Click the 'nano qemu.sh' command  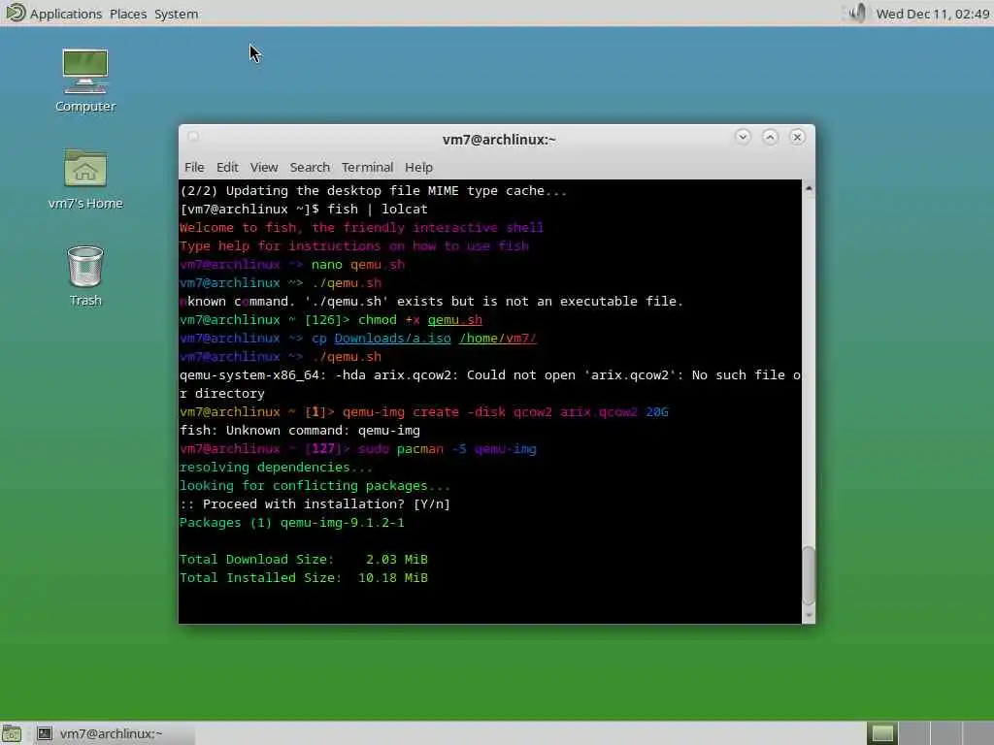pyautogui.click(x=357, y=265)
